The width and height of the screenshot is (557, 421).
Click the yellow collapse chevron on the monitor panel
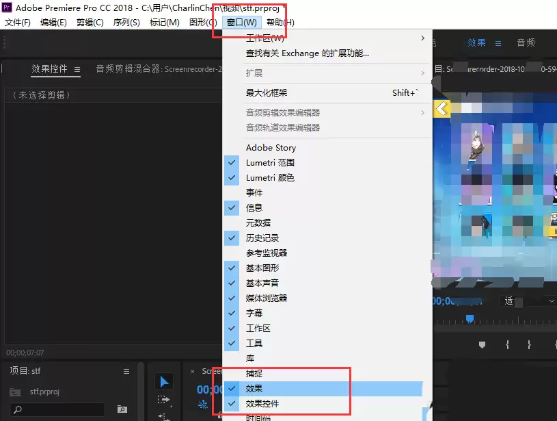441,107
